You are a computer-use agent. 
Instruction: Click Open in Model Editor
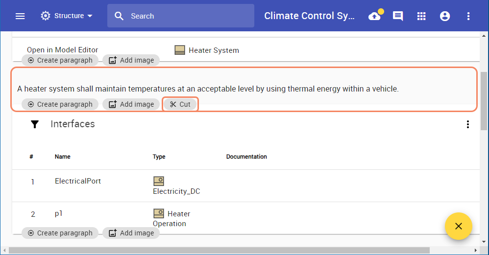pos(62,50)
